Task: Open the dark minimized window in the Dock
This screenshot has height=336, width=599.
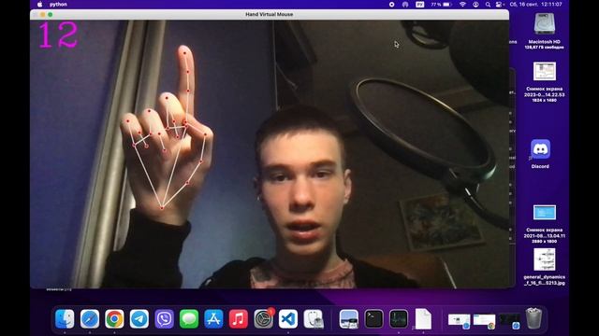Action: [509, 320]
